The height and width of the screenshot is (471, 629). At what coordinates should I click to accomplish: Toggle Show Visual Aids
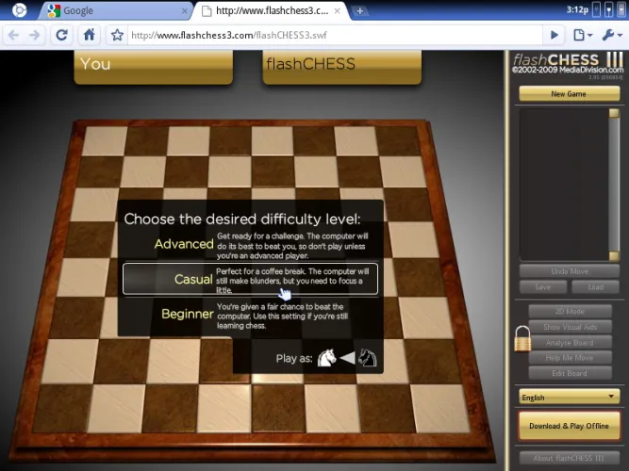tap(570, 327)
